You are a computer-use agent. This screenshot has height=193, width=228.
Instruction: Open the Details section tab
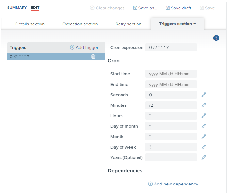click(30, 24)
